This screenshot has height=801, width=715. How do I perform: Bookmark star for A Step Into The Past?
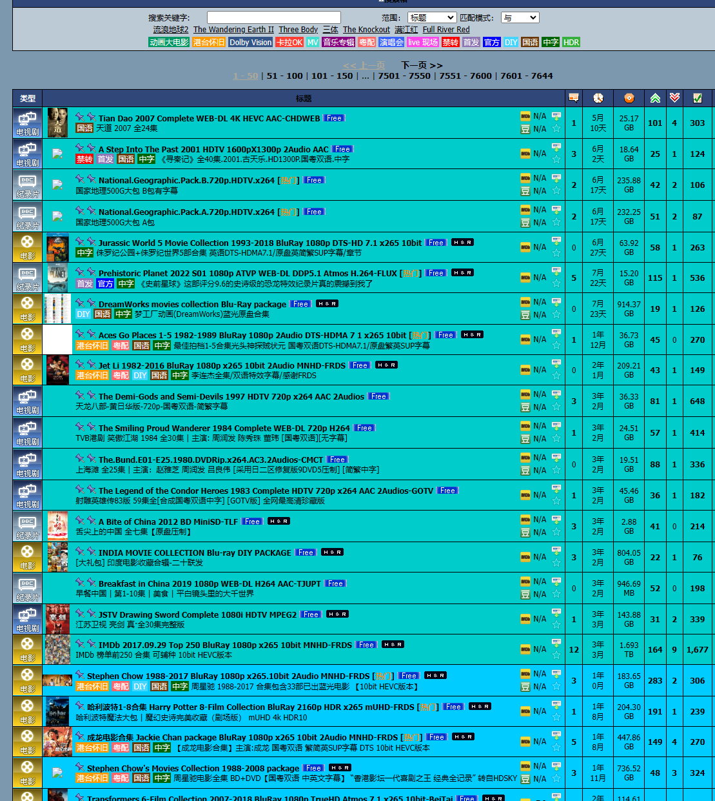coord(556,160)
